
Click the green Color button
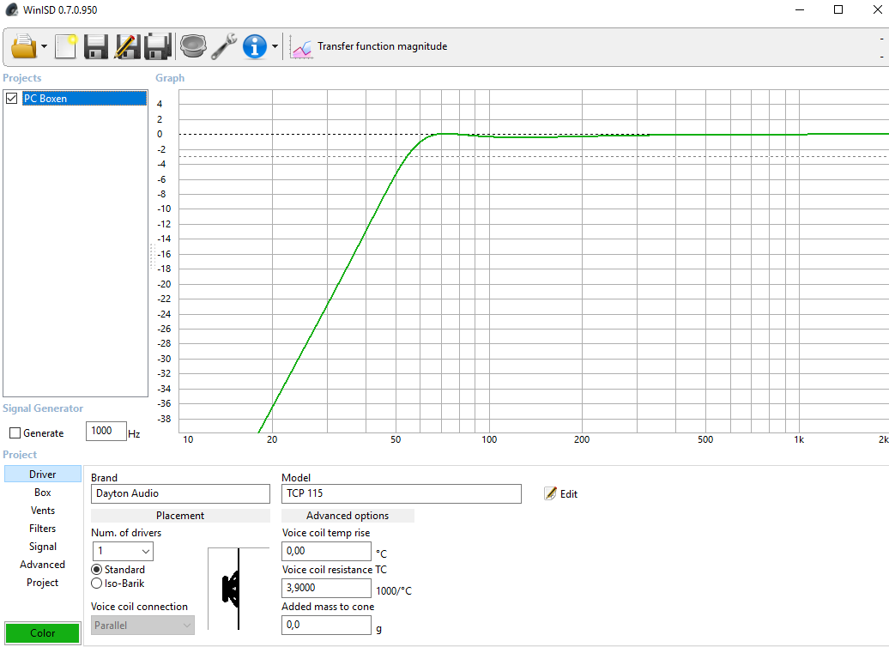tap(43, 632)
